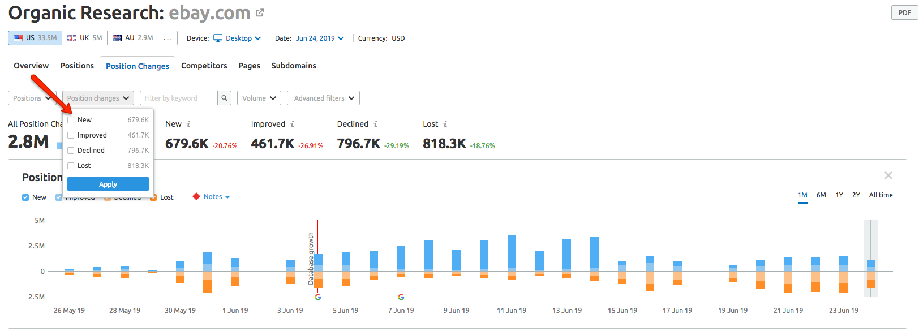Open the Positions filter dropdown

[32, 98]
